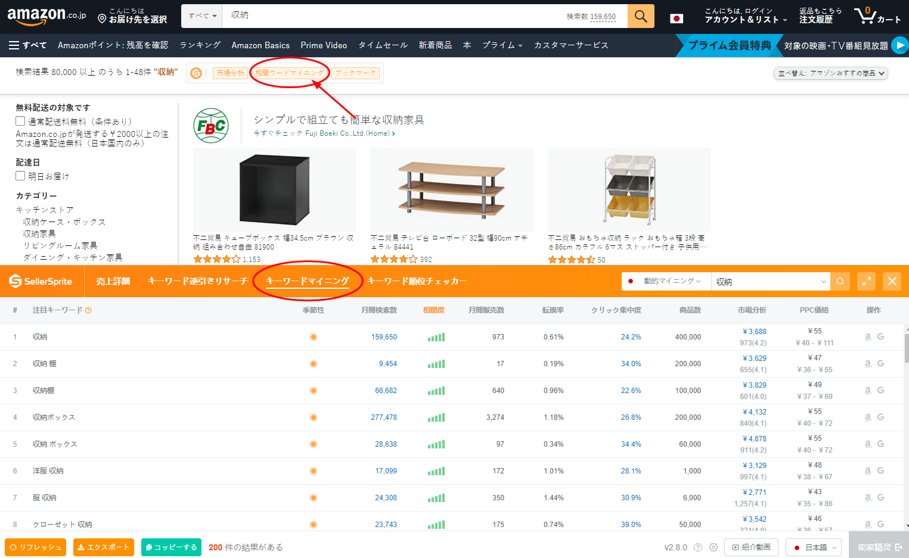Open the settings gear beside v2.8.0
The height and width of the screenshot is (558, 909).
(x=713, y=547)
